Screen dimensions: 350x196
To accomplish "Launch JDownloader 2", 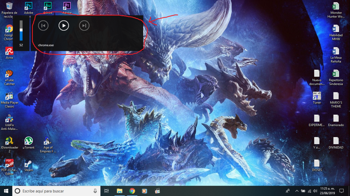I will 9,141.
